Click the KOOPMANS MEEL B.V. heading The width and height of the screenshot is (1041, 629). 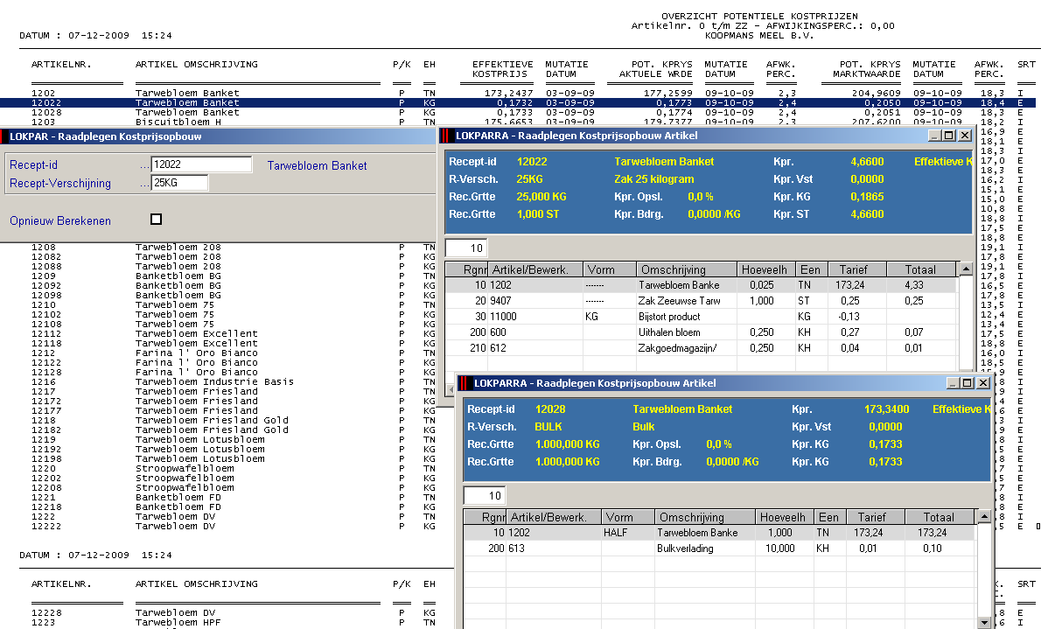[759, 35]
